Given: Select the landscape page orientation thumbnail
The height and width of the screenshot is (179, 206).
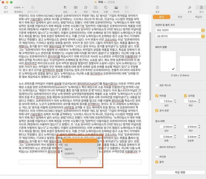Looking at the screenshot, I should (x=190, y=64).
